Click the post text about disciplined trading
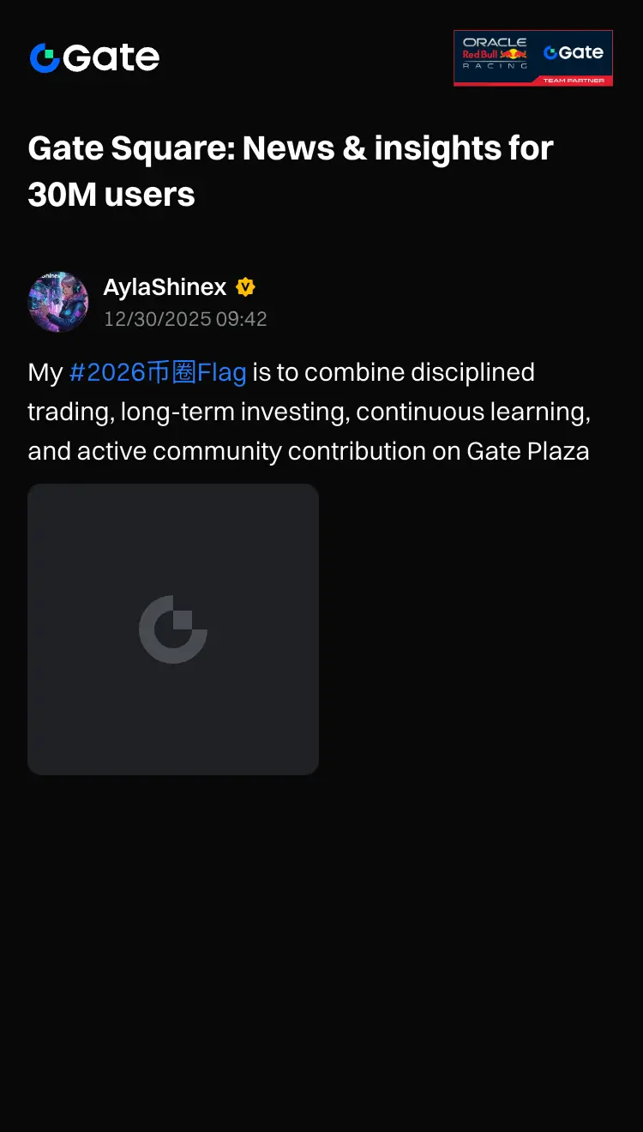Screen dimensions: 643x1132 (x=309, y=412)
